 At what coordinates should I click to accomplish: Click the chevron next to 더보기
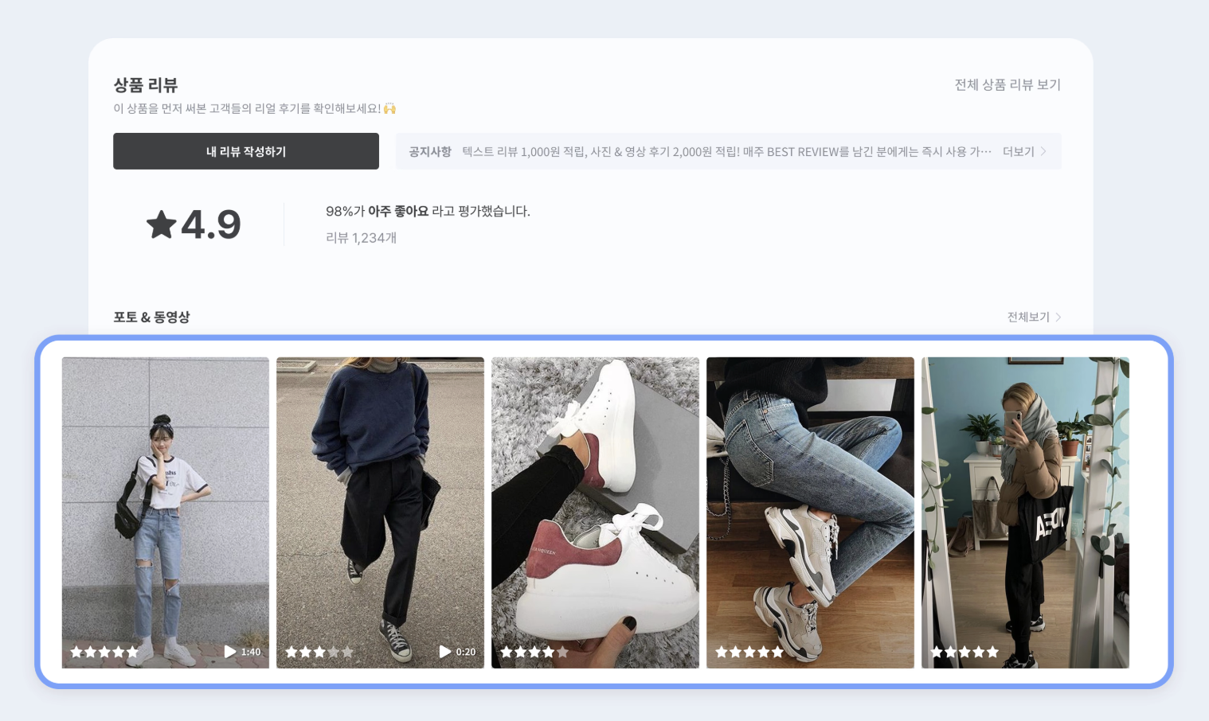pyautogui.click(x=1044, y=151)
